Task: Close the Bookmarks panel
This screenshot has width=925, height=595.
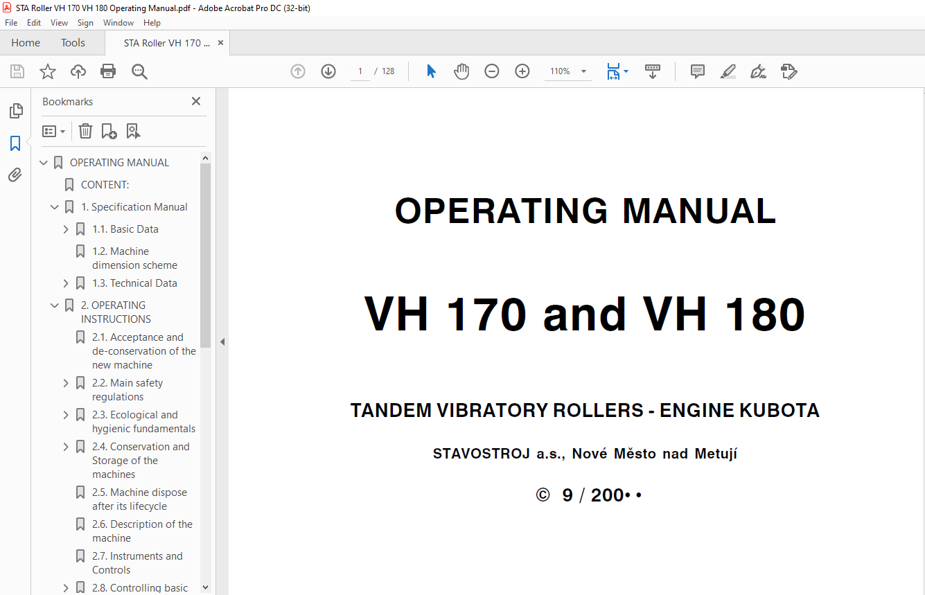Action: point(196,101)
